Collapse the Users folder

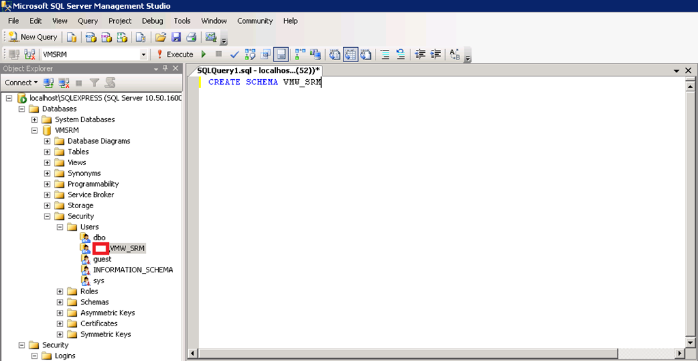(x=60, y=227)
